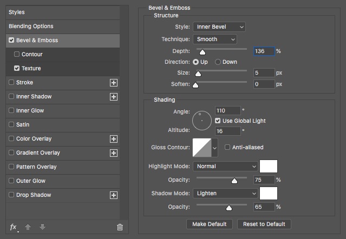The height and width of the screenshot is (239, 346).
Task: Select Blending Options in the styles list
Action: point(31,26)
